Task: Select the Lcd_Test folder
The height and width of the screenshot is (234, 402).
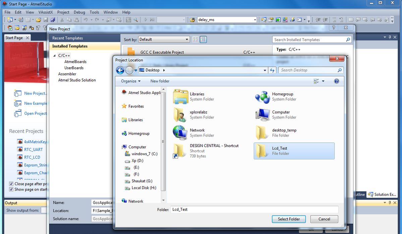Action: pos(294,151)
